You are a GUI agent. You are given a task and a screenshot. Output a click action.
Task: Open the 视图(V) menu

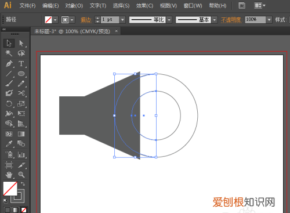pos(168,6)
